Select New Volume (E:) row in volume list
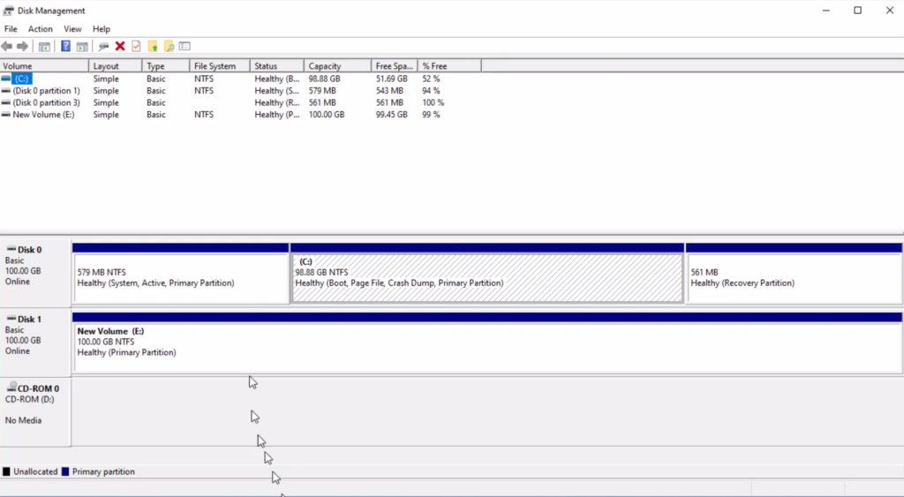The image size is (904, 497). click(x=42, y=115)
